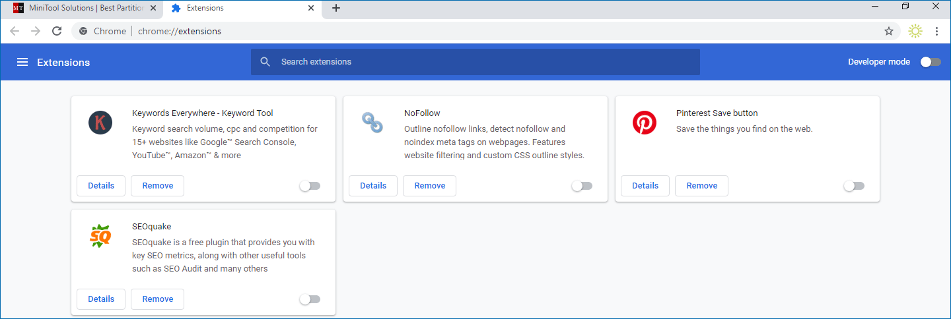Screen dimensions: 951x319
Task: Open Details for Keywords Everywhere
Action: coord(101,186)
